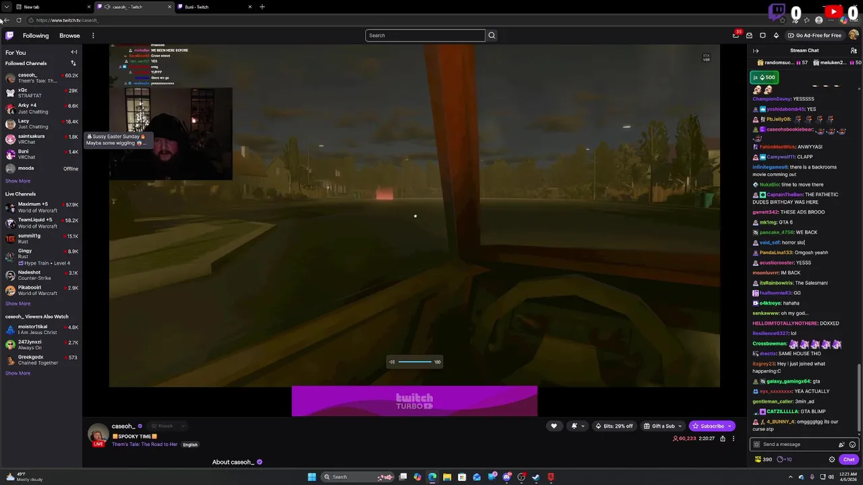The height and width of the screenshot is (485, 863).
Task: Open xQc channel in sidebar
Action: (x=41, y=93)
